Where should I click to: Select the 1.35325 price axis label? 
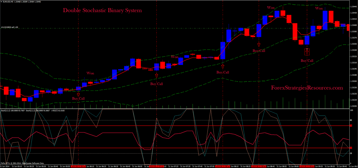tap(354, 56)
